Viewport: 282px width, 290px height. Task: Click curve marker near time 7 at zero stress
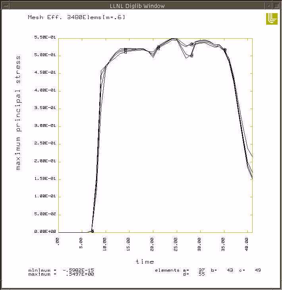pos(92,231)
